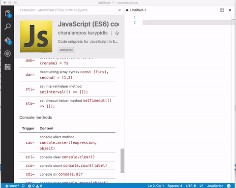This screenshot has width=236, height=188.
Task: Click the cdi trigger snippet
Action: (x=30, y=174)
